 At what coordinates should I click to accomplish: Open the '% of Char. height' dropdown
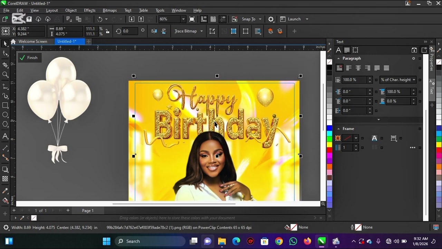[398, 80]
